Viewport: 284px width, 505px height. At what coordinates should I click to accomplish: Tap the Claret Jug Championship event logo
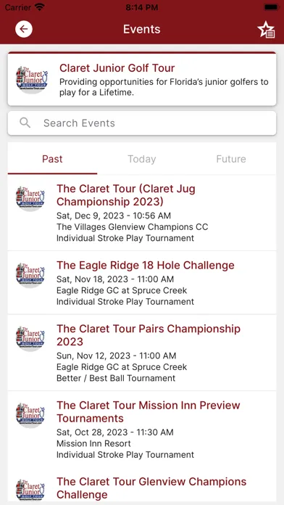coord(30,198)
